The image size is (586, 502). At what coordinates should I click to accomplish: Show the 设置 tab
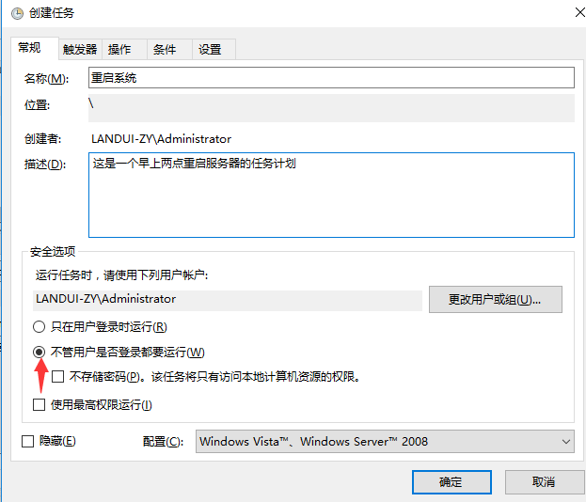click(x=210, y=50)
